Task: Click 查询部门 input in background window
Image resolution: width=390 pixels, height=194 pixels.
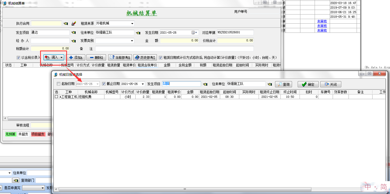Action: pos(44,180)
